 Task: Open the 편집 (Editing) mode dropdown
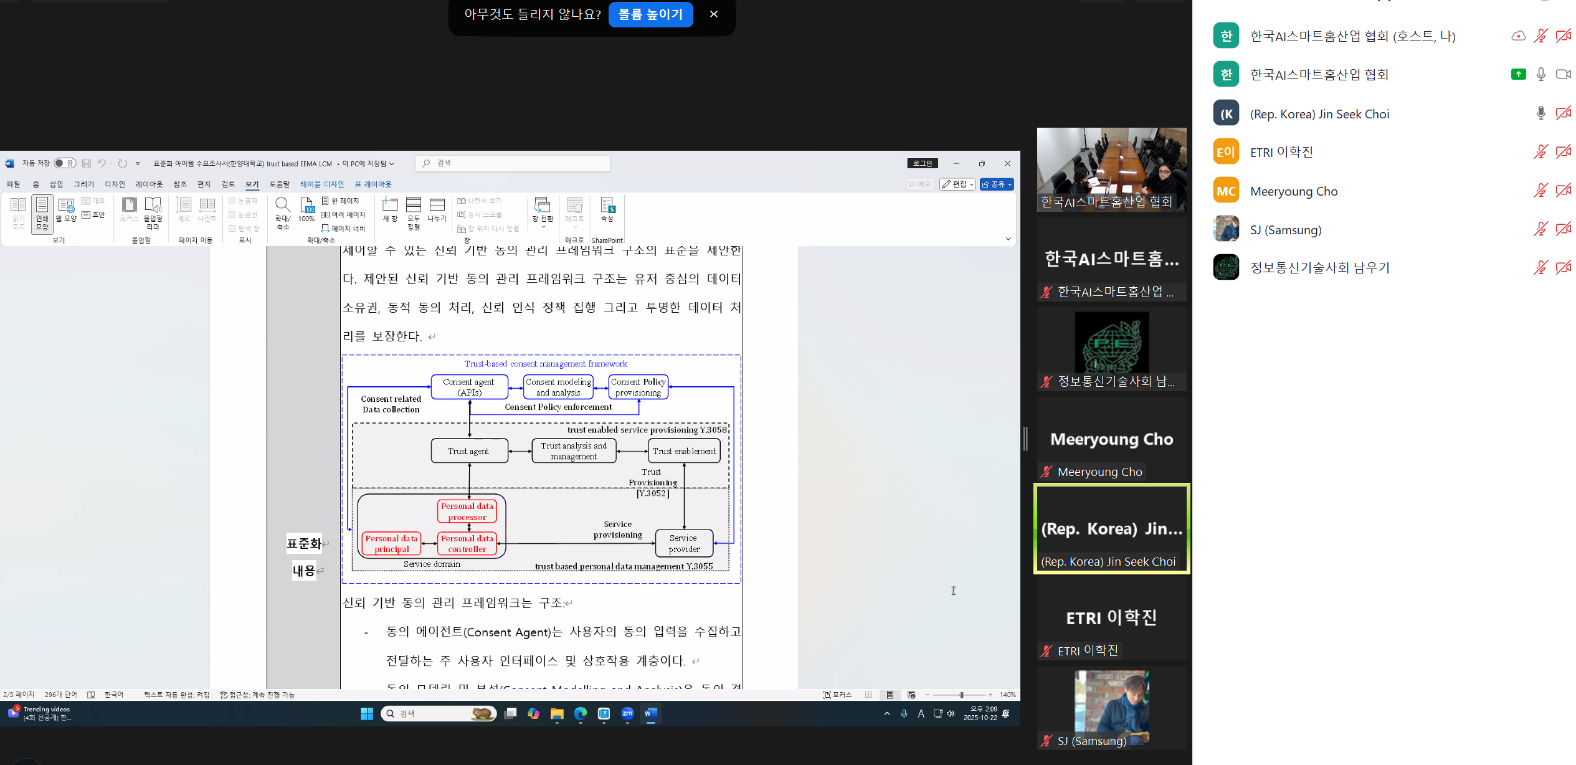pos(957,184)
